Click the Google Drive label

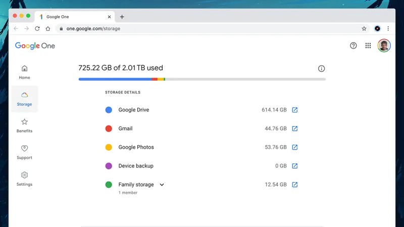coord(134,110)
